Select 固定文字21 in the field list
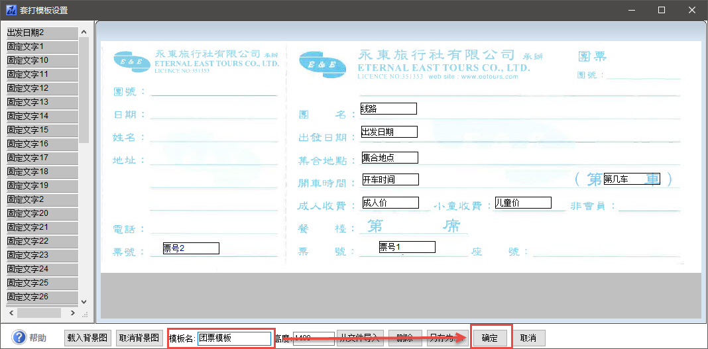The image size is (708, 349). (42, 227)
